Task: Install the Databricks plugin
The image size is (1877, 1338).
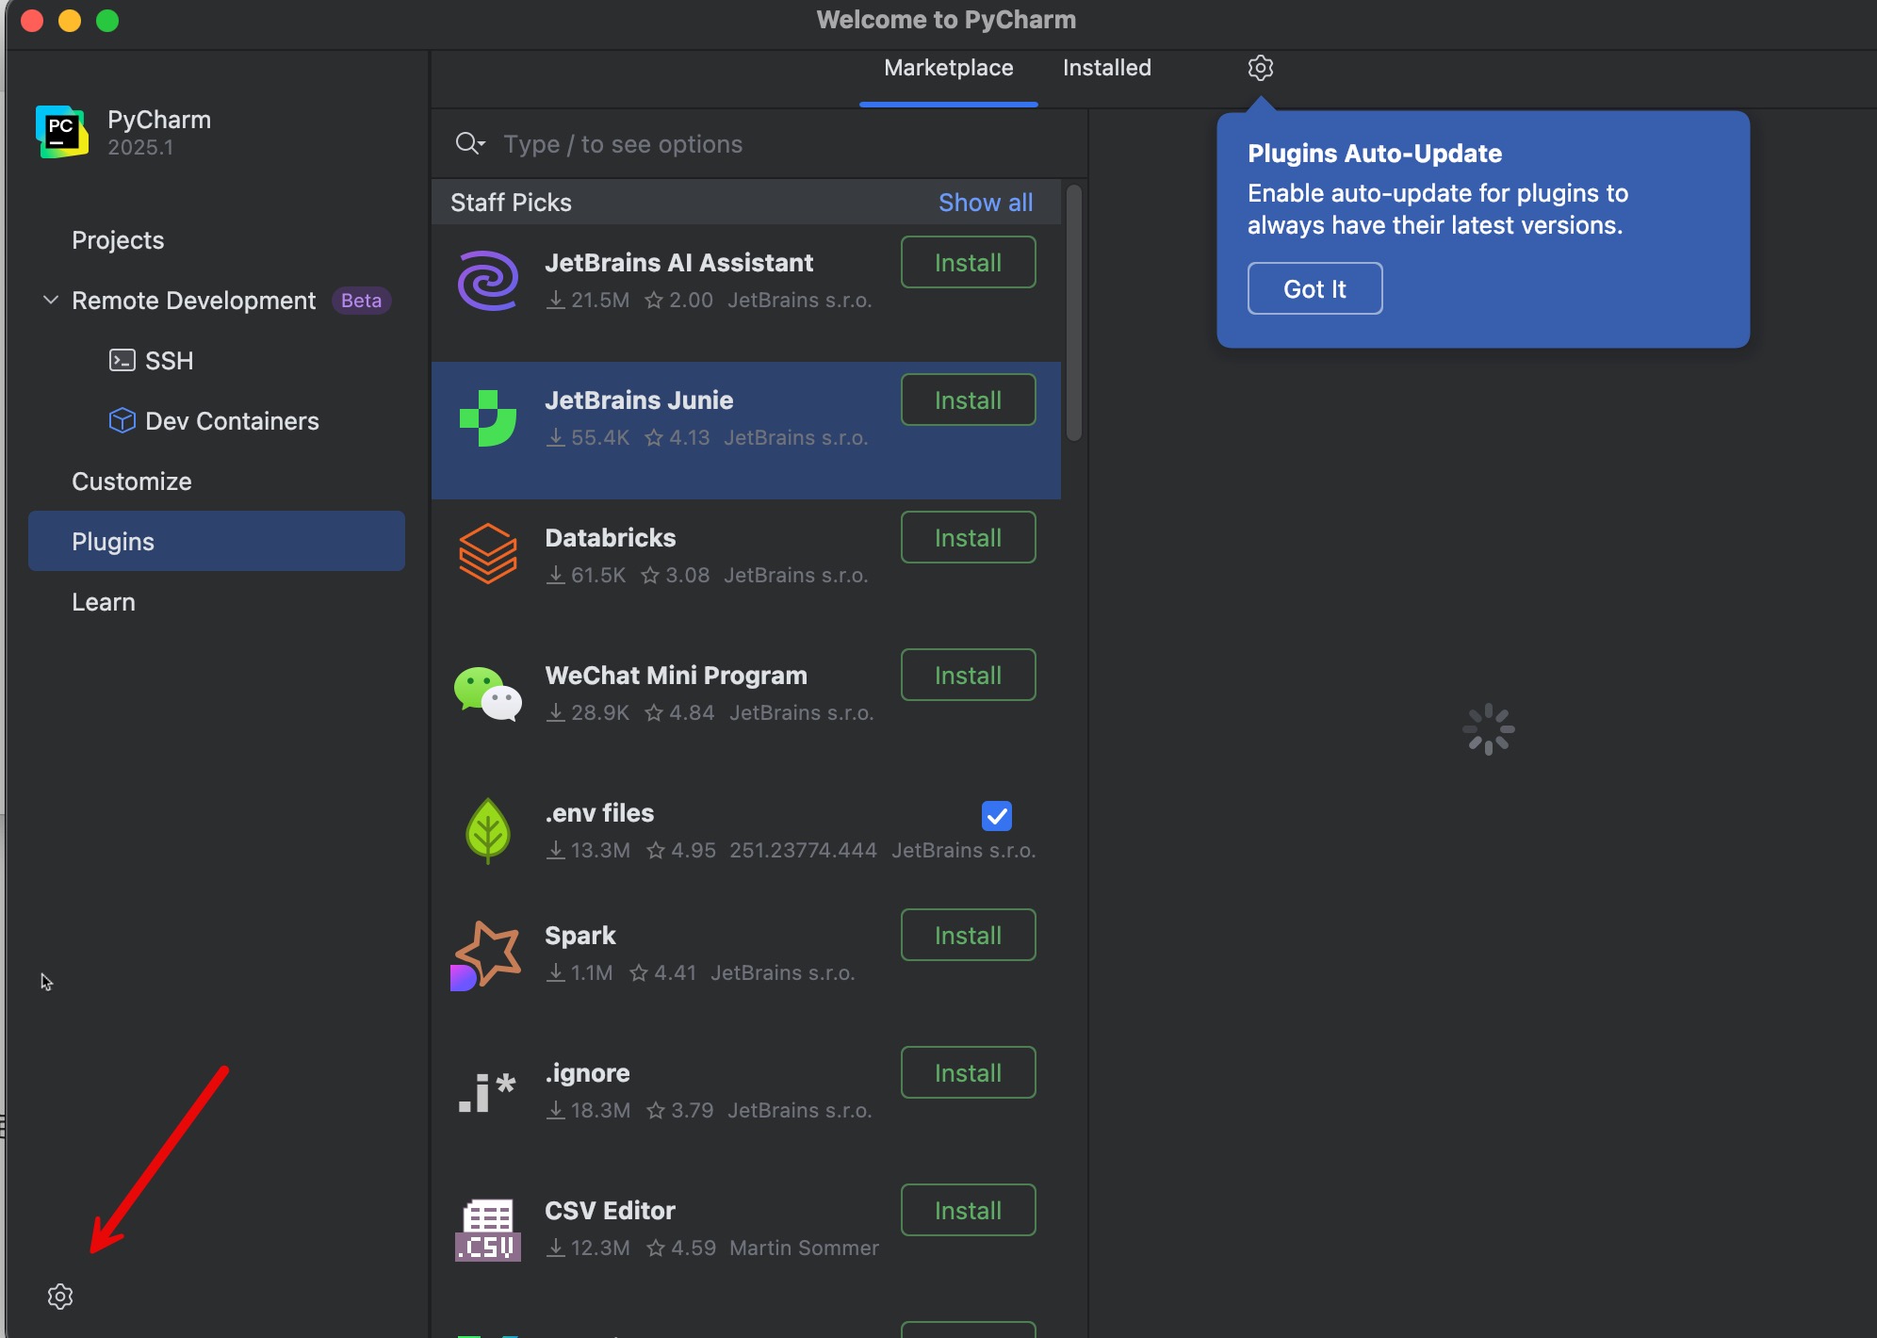Action: point(968,538)
